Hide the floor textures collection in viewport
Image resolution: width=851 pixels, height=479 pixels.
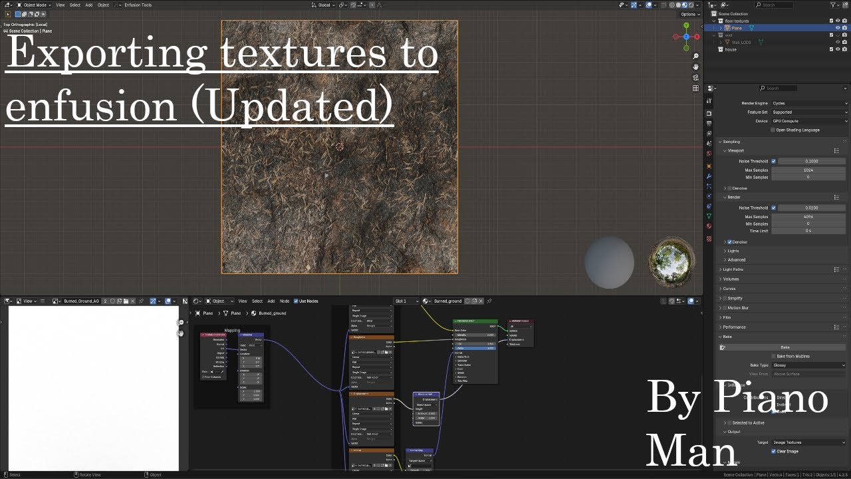tap(838, 21)
